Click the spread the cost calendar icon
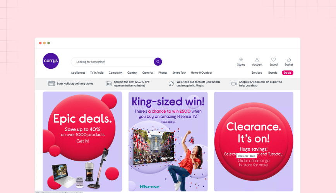The width and height of the screenshot is (336, 193). coord(109,84)
